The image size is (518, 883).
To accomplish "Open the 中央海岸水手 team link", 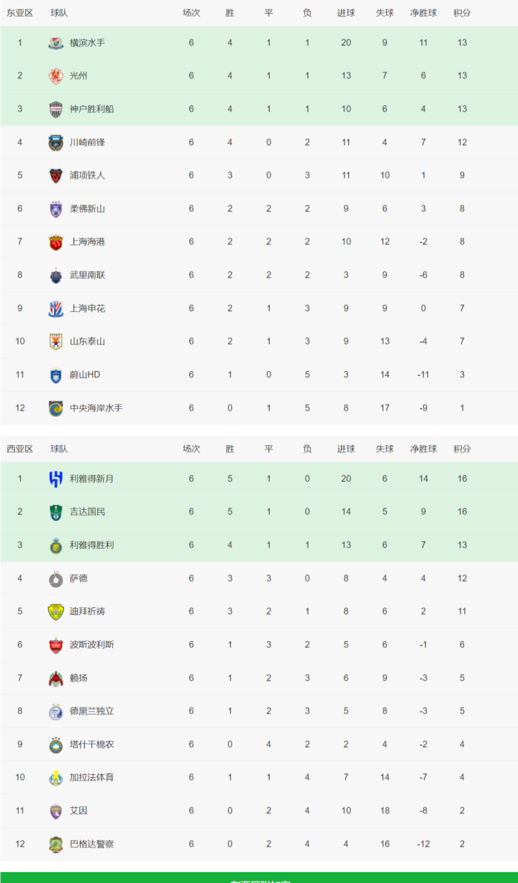I will point(96,408).
